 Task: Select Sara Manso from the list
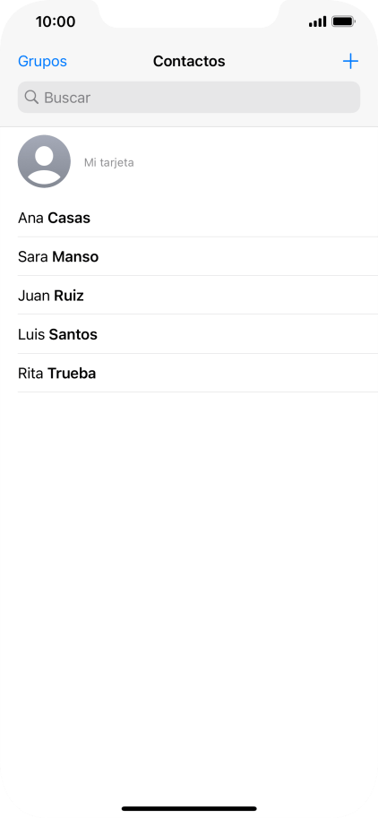click(189, 256)
